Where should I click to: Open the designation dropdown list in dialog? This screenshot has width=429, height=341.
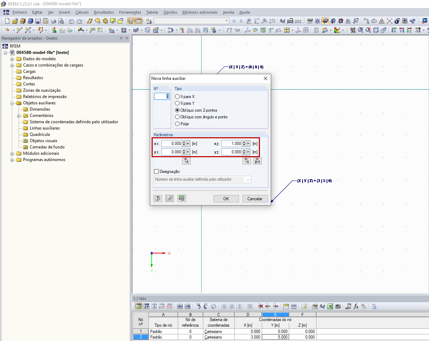248,179
